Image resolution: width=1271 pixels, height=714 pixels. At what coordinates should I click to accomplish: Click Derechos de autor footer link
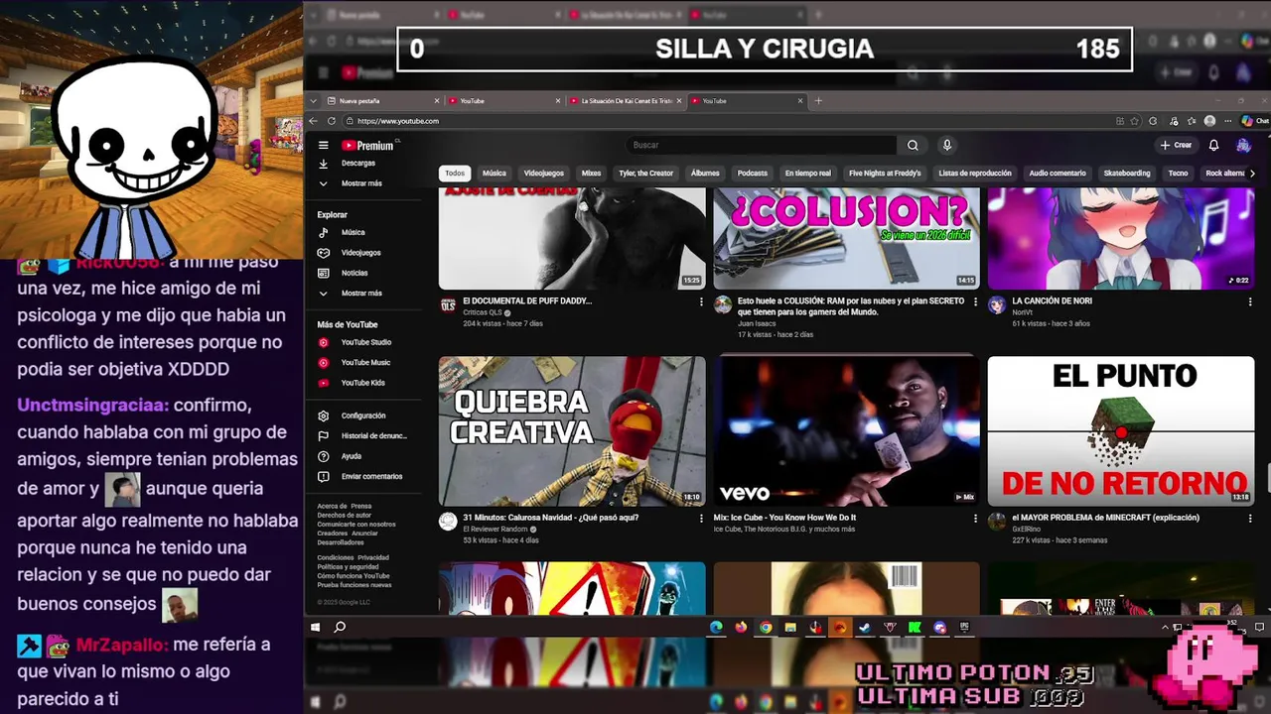344,516
